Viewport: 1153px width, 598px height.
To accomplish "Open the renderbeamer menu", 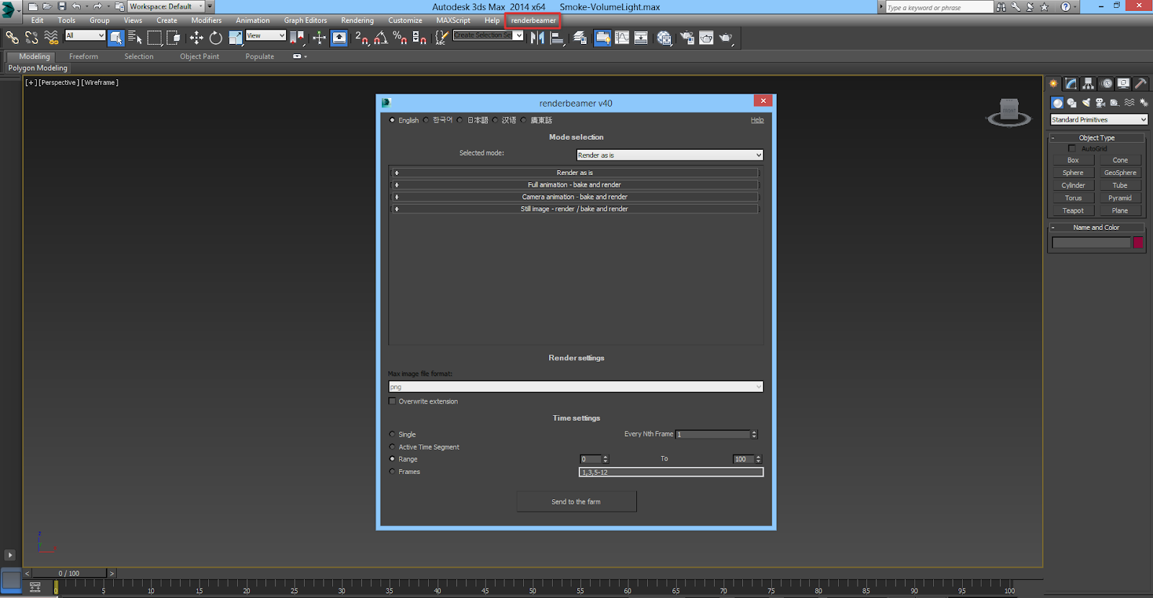I will coord(533,20).
